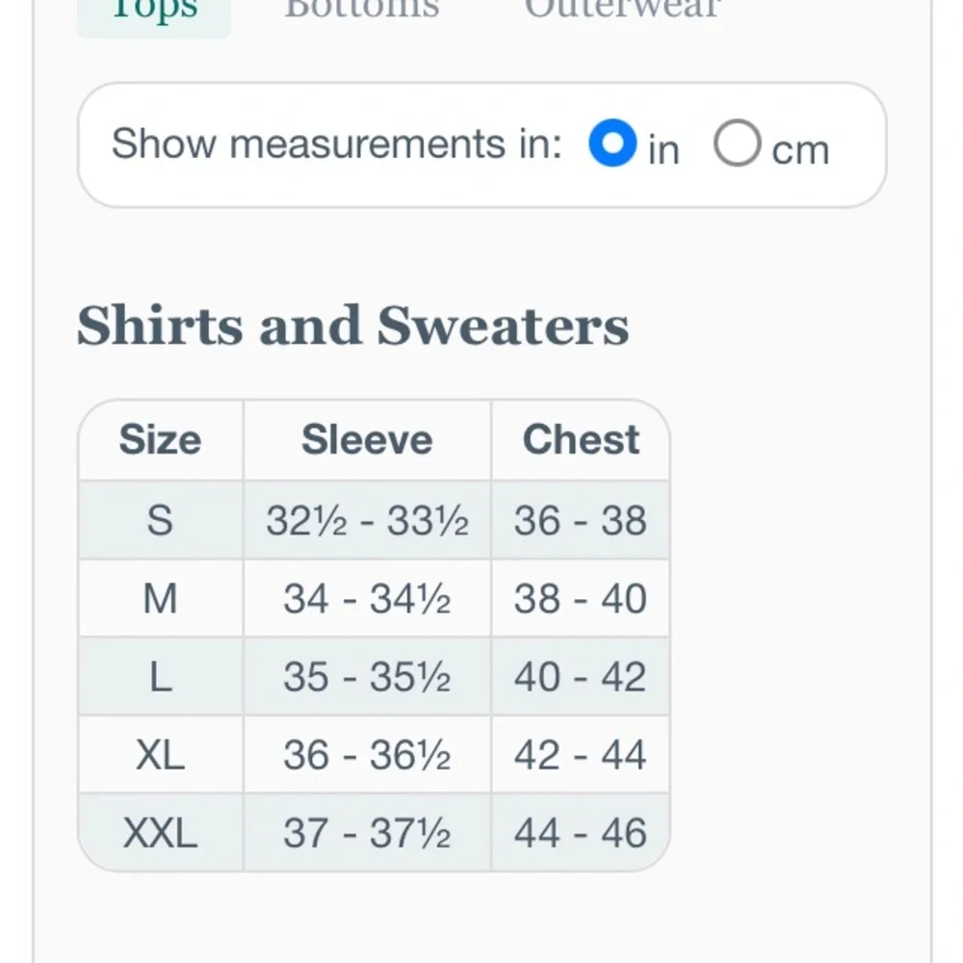Screen dimensions: 963x963
Task: Switch to the Bottoms tab
Action: [361, 10]
